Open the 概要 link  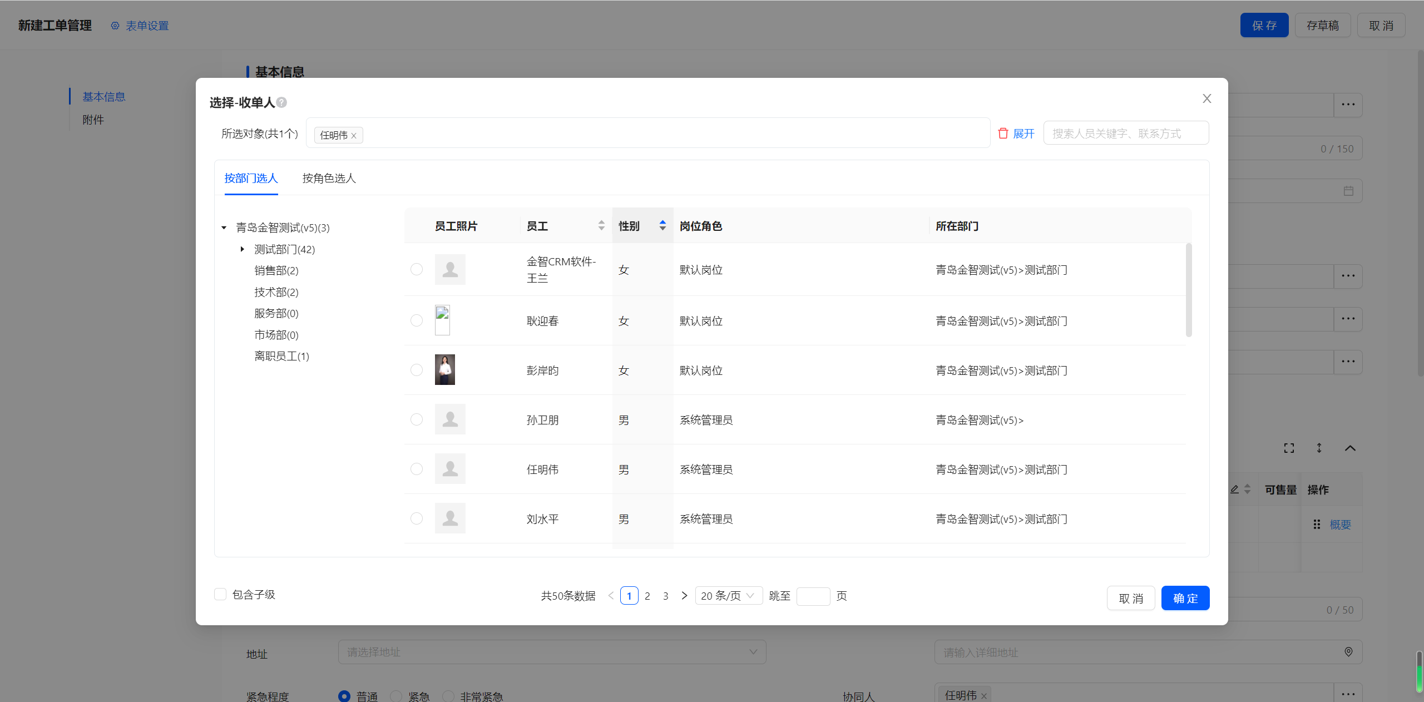click(x=1340, y=525)
